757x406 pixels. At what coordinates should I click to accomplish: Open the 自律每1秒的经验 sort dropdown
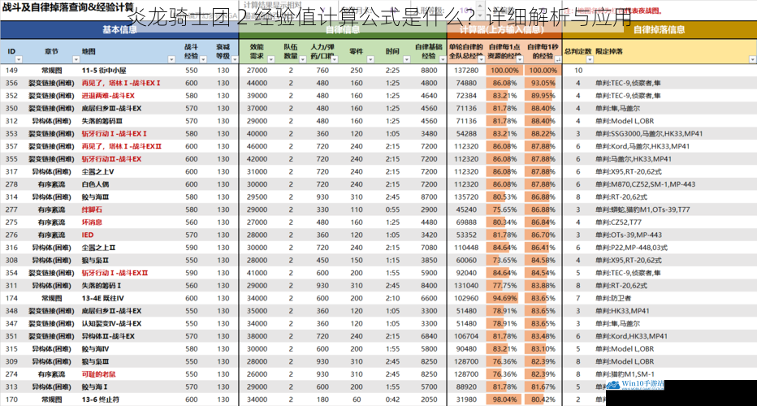558,59
